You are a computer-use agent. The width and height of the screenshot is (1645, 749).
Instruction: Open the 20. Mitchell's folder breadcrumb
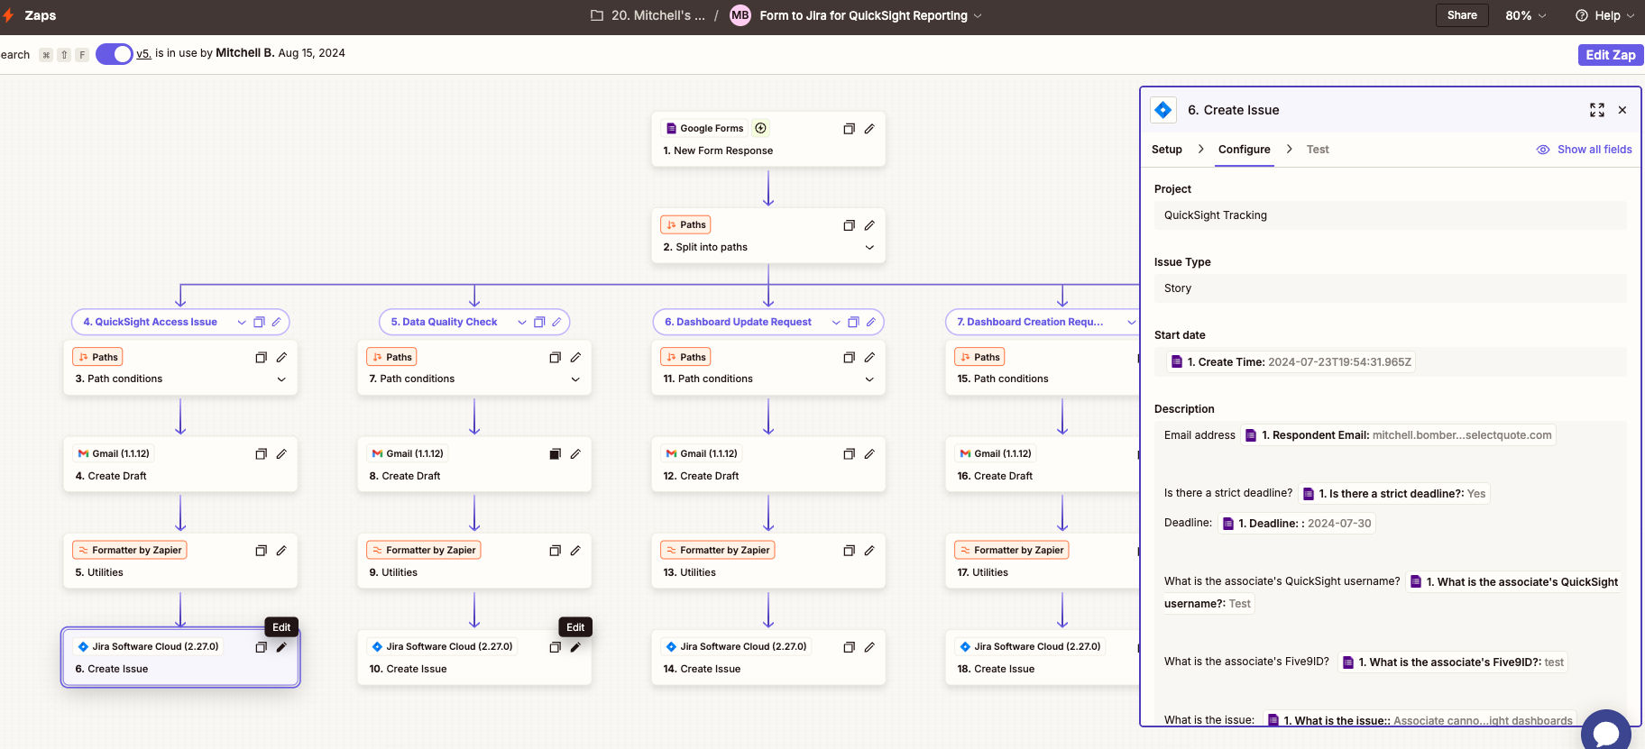pos(648,15)
